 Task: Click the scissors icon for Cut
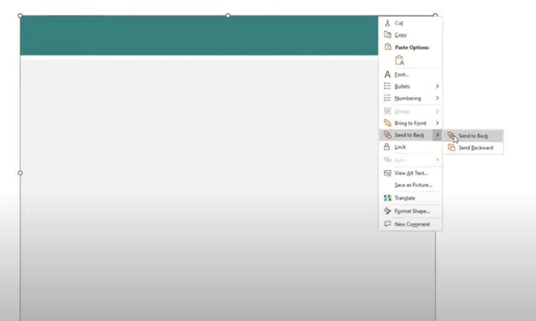click(388, 23)
